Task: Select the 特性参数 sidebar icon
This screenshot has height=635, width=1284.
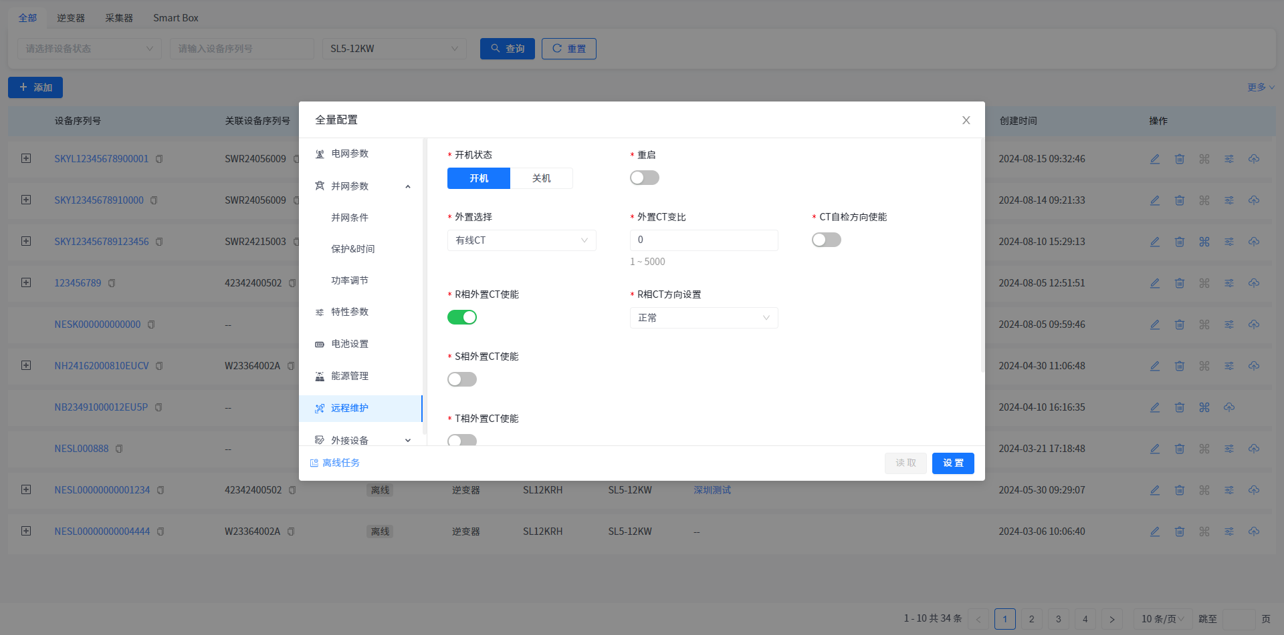Action: pos(320,312)
